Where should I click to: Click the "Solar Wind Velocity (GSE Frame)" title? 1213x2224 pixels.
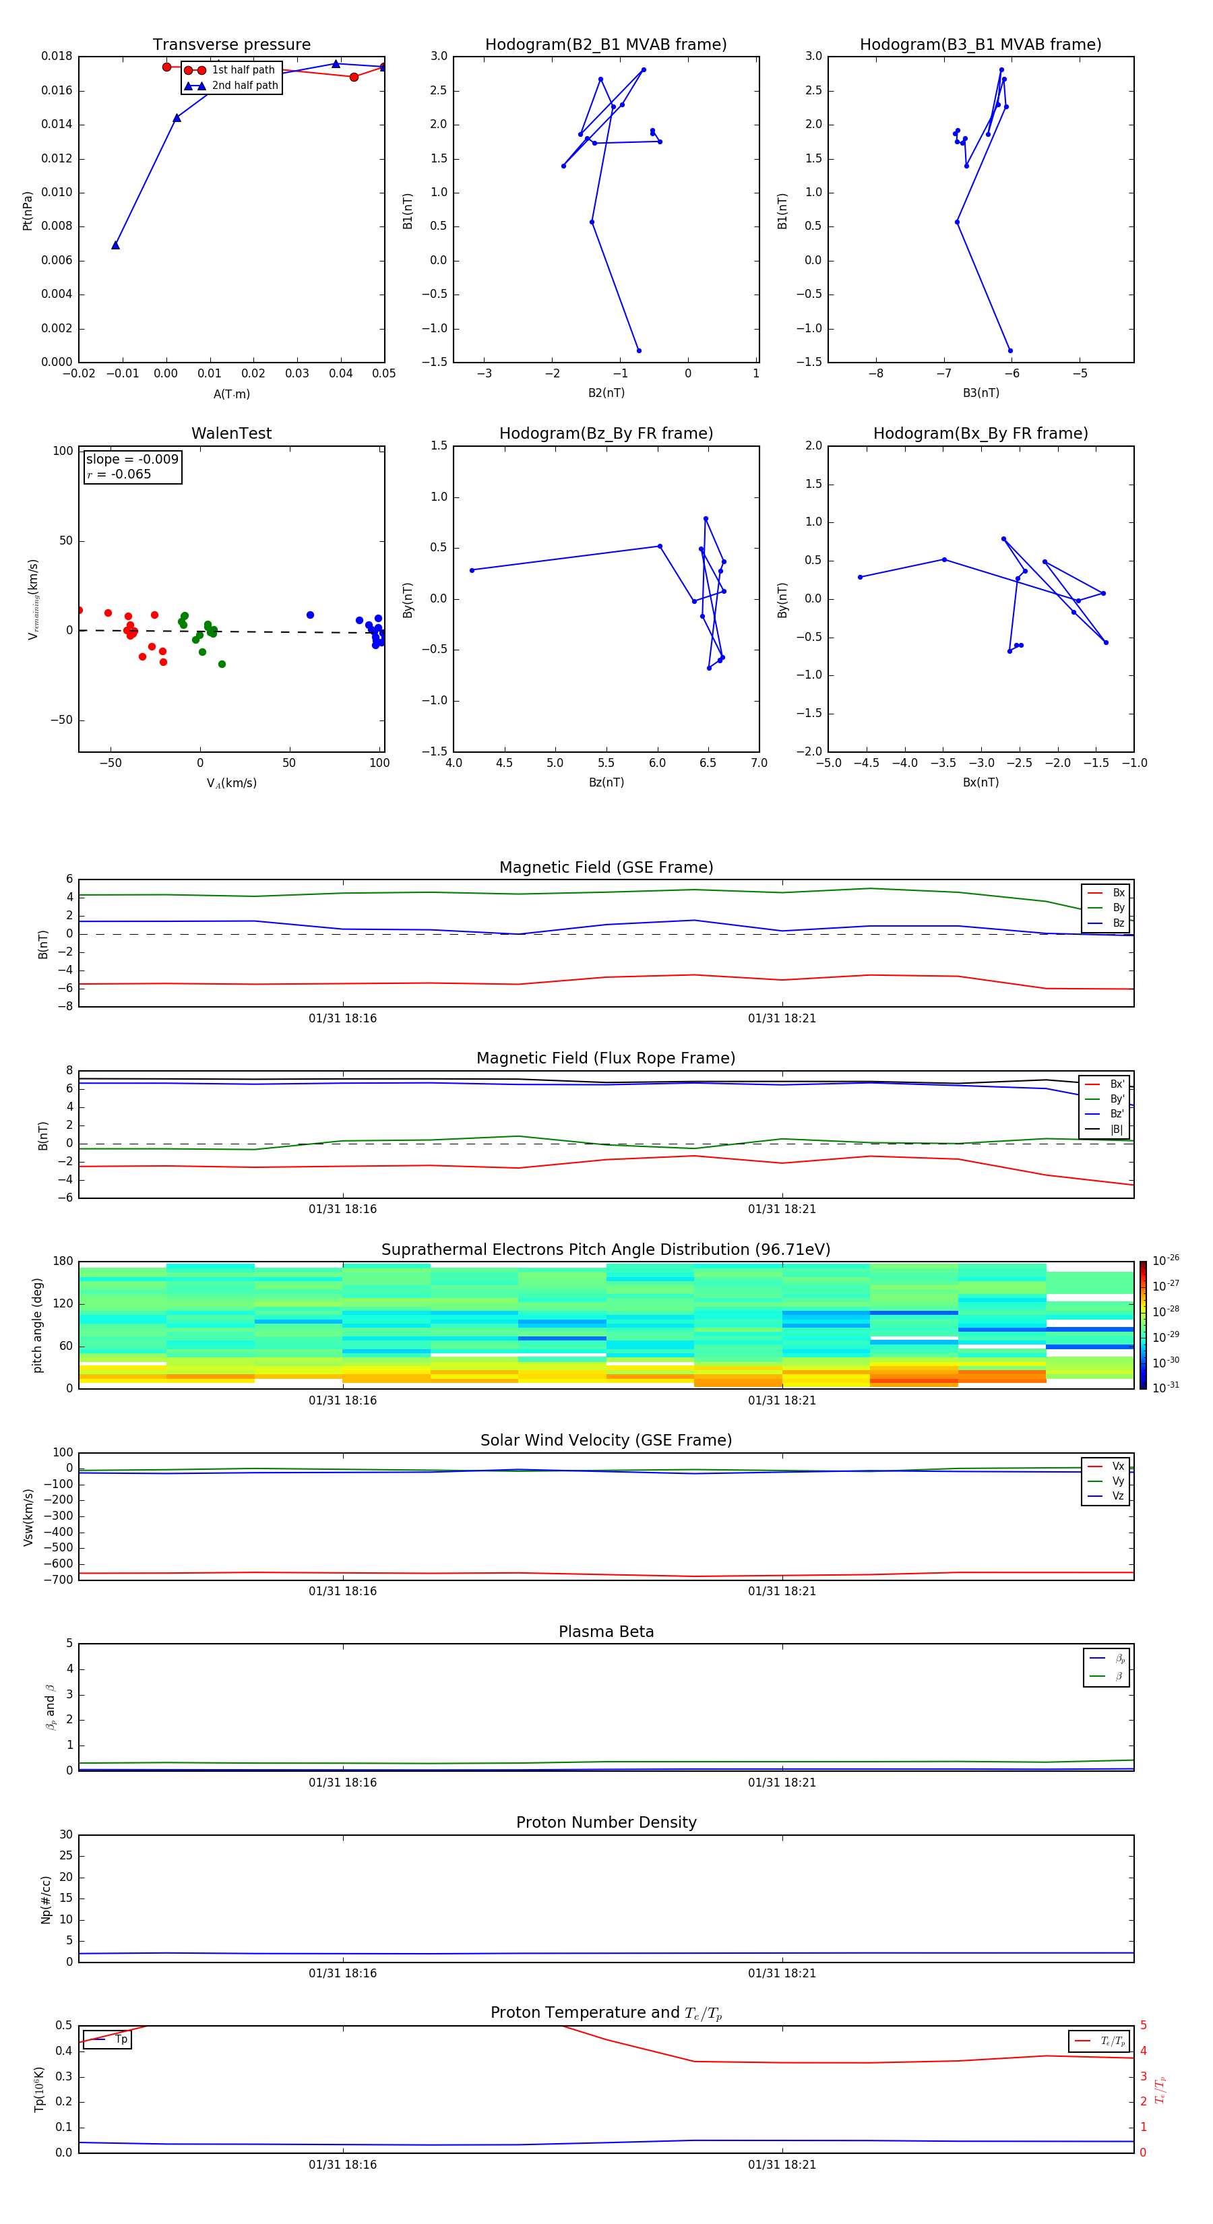606,1440
